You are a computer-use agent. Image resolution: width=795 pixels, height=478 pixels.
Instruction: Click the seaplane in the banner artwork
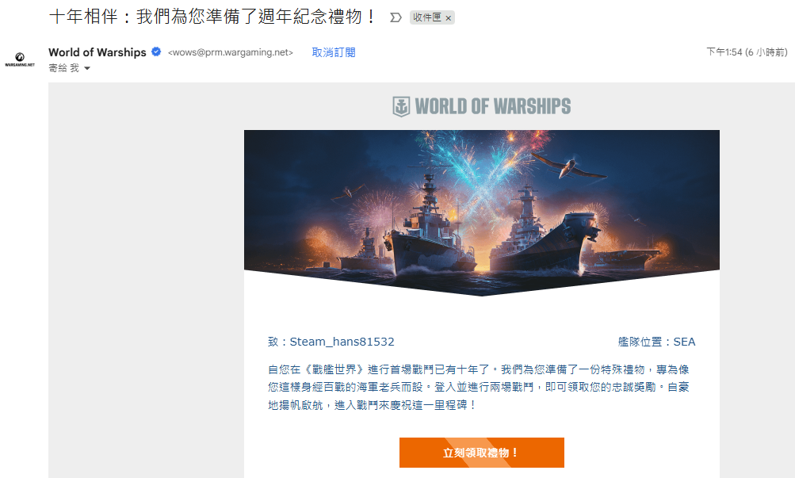tap(569, 166)
